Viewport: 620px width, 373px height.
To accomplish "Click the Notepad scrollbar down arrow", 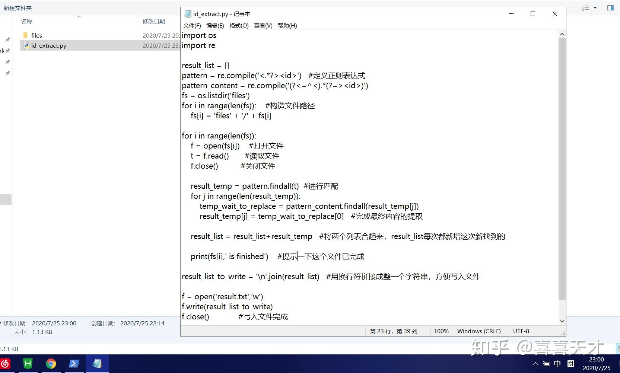I will (562, 321).
